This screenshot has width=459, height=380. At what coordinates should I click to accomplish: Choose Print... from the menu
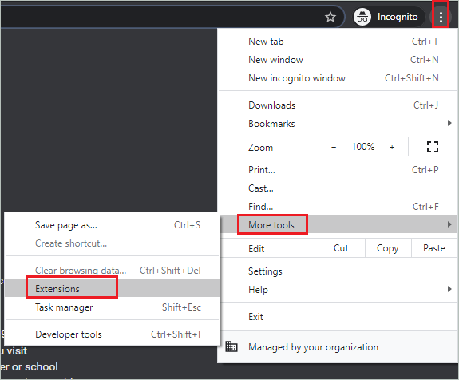point(338,170)
